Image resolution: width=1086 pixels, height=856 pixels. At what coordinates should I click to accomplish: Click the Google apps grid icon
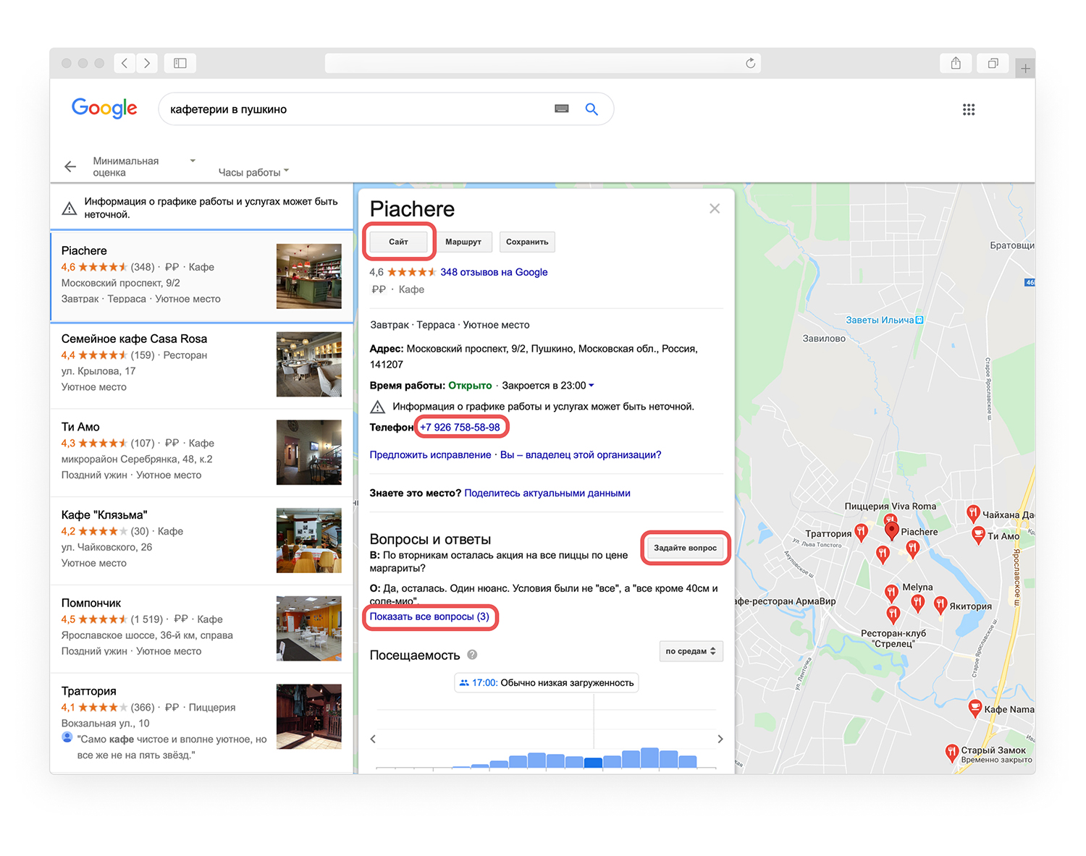pyautogui.click(x=968, y=109)
